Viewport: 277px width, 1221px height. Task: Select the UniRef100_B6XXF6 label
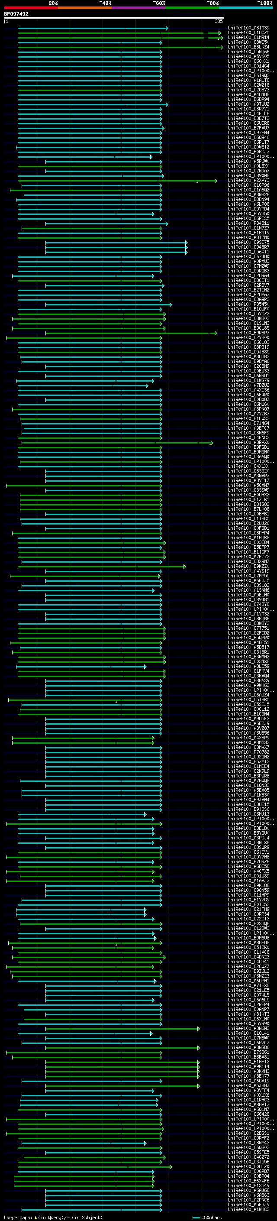(x=248, y=1181)
